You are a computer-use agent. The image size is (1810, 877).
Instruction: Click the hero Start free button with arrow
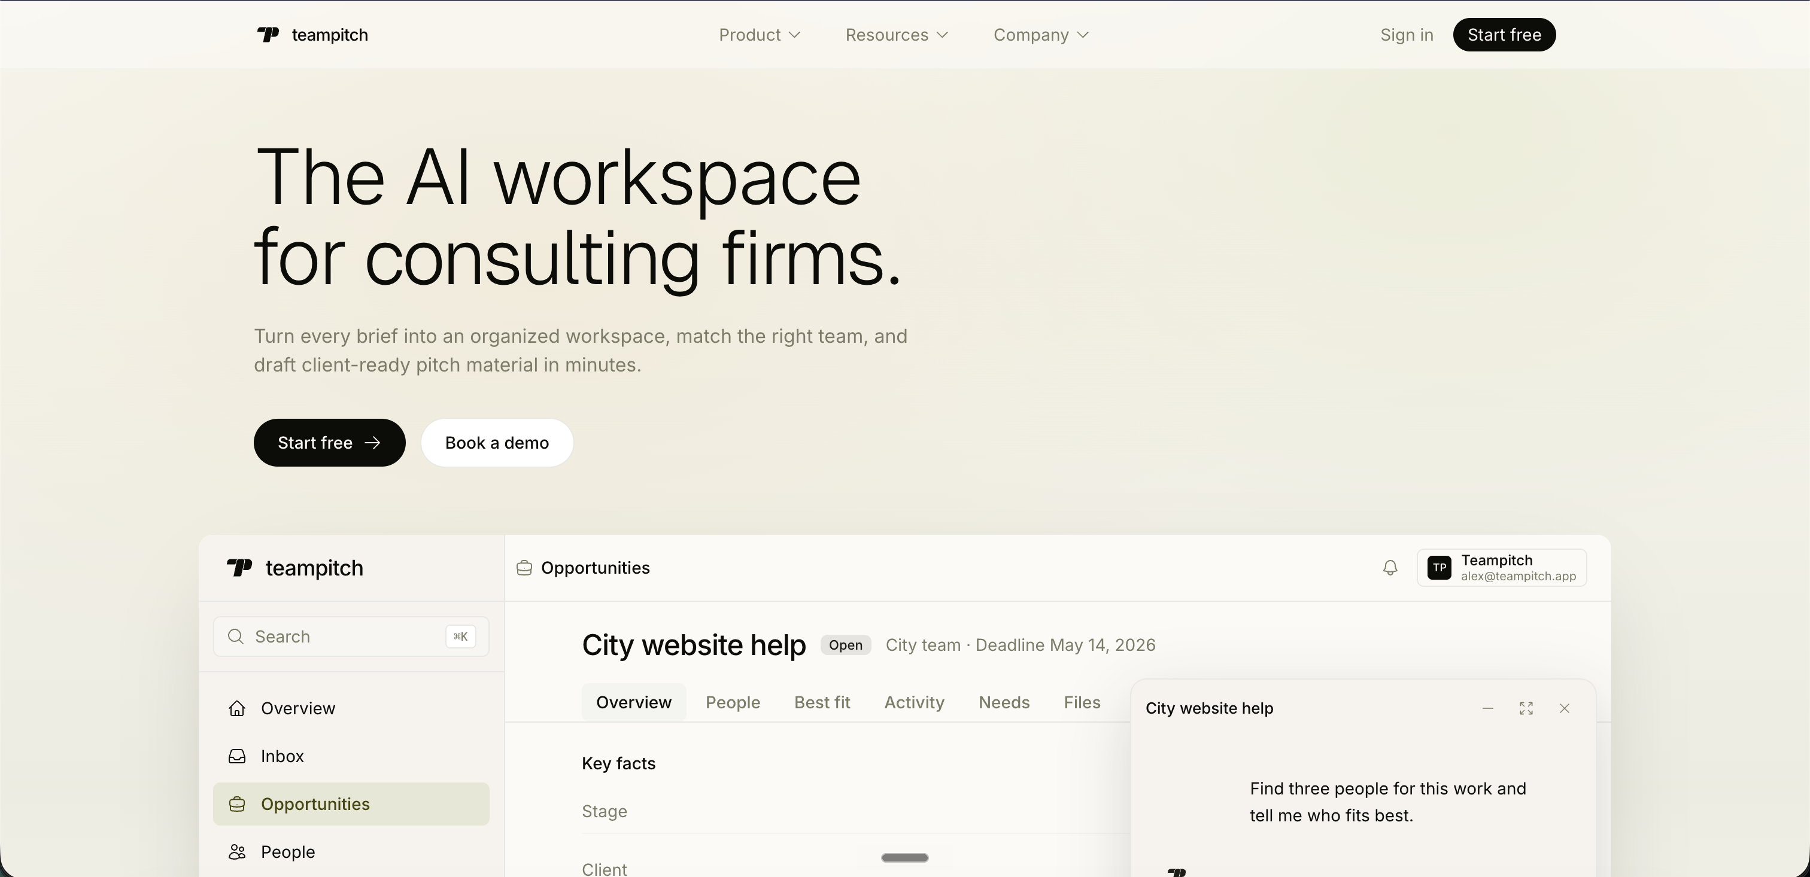330,442
